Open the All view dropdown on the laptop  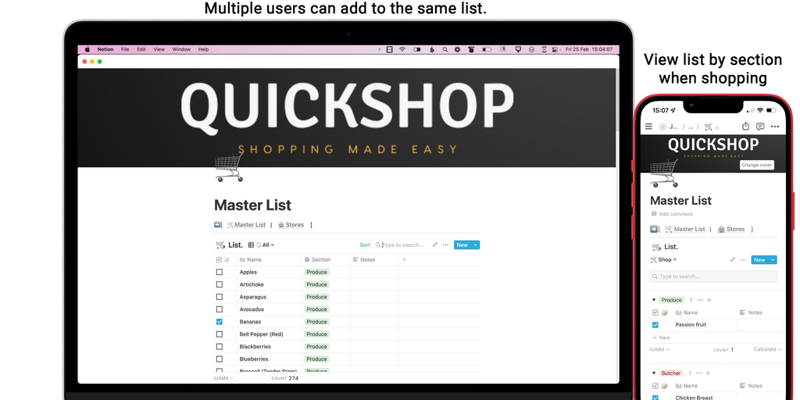click(266, 245)
